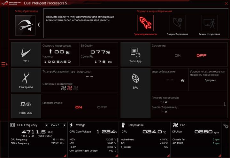Switch to previous CPU core
230x158 pixels.
(x=47, y=125)
